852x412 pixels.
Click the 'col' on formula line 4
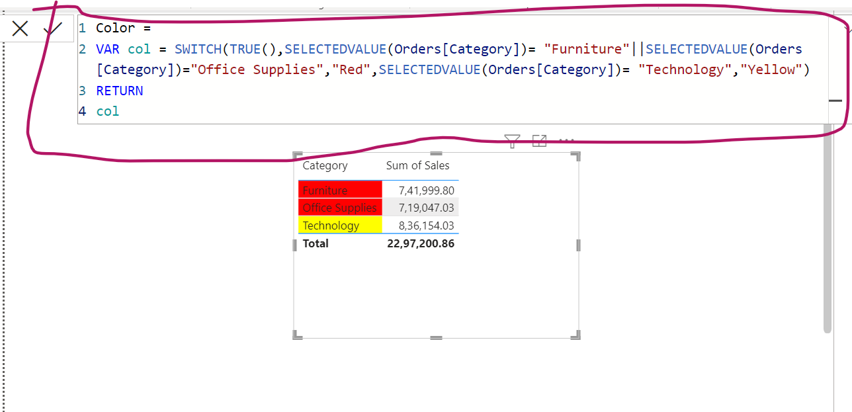pos(108,112)
